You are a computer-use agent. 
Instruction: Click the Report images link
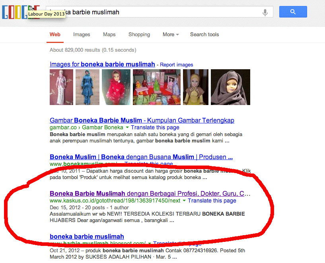point(176,65)
